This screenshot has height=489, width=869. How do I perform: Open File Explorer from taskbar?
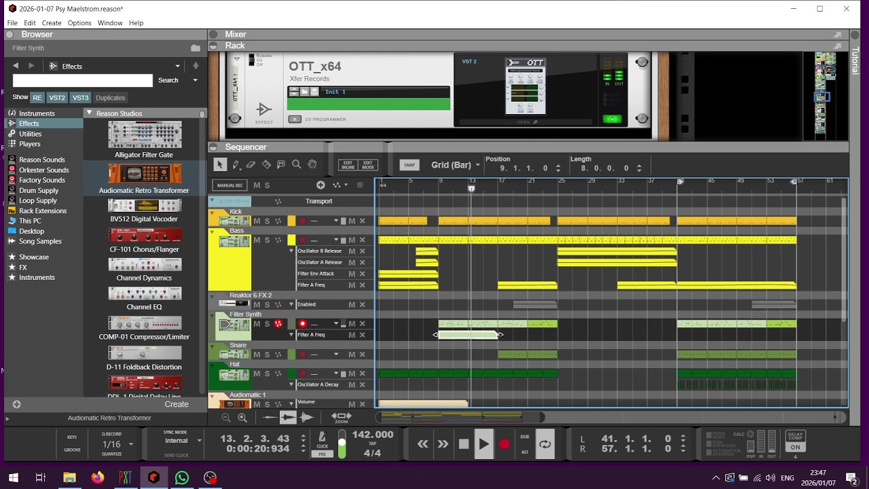[x=69, y=477]
